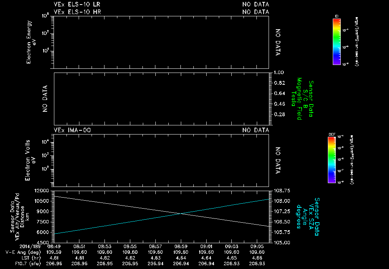Click the 105.75 SZA axis tick
Screen dimensions: 389x269
pyautogui.click(x=282, y=232)
